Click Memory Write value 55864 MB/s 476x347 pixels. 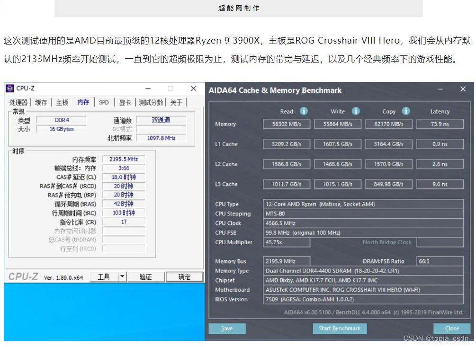(x=338, y=124)
